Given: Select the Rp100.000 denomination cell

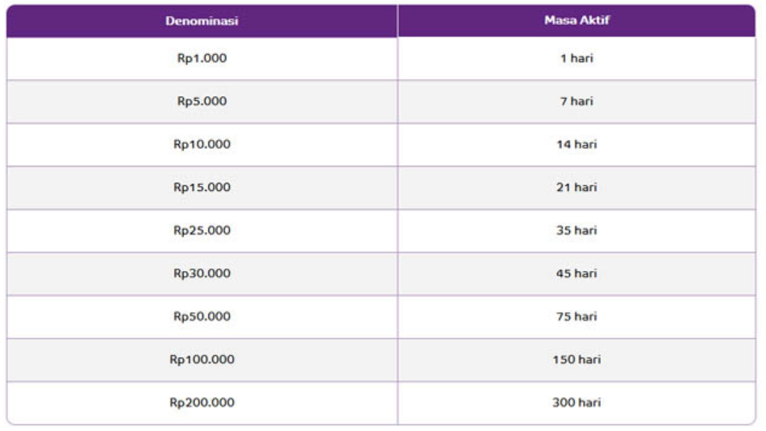Looking at the screenshot, I should click(x=202, y=359).
